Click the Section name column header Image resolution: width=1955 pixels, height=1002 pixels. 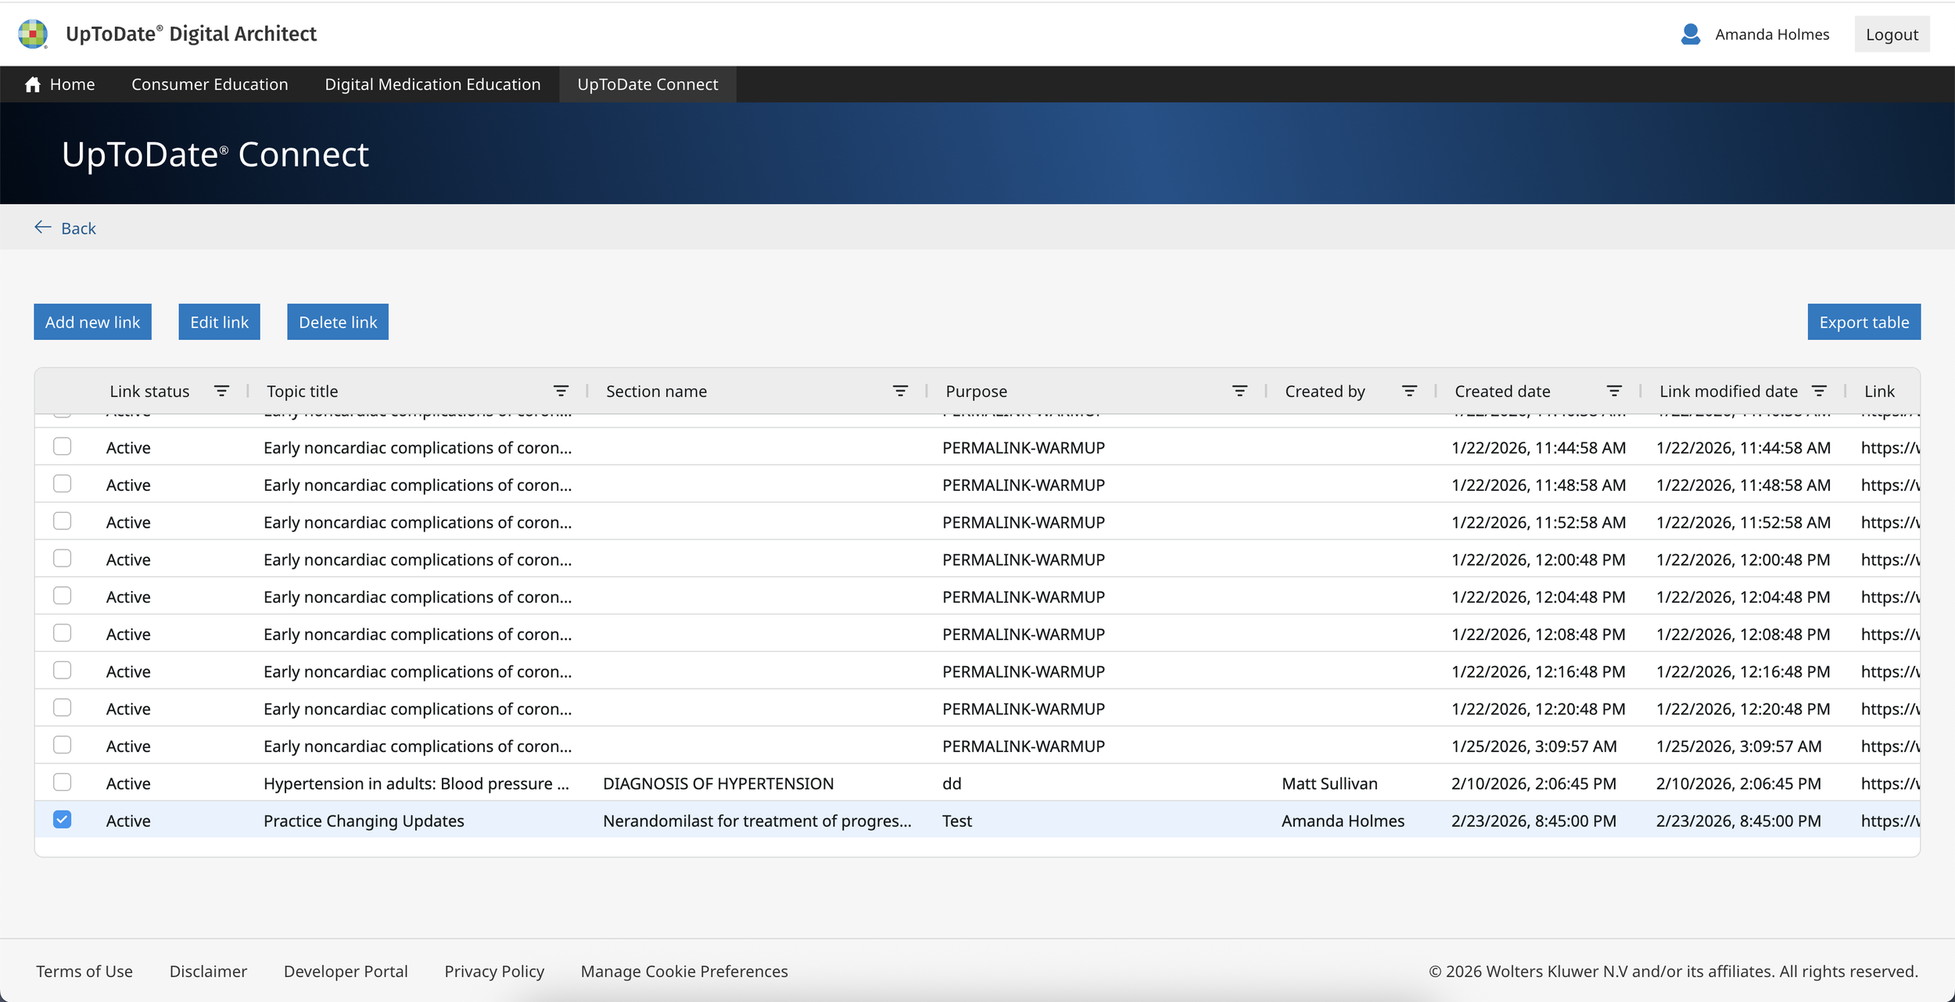(x=656, y=392)
